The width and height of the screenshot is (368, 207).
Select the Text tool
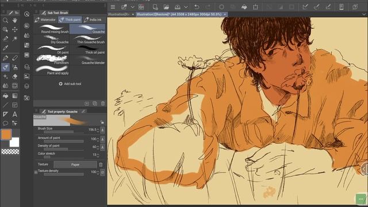click(x=15, y=114)
